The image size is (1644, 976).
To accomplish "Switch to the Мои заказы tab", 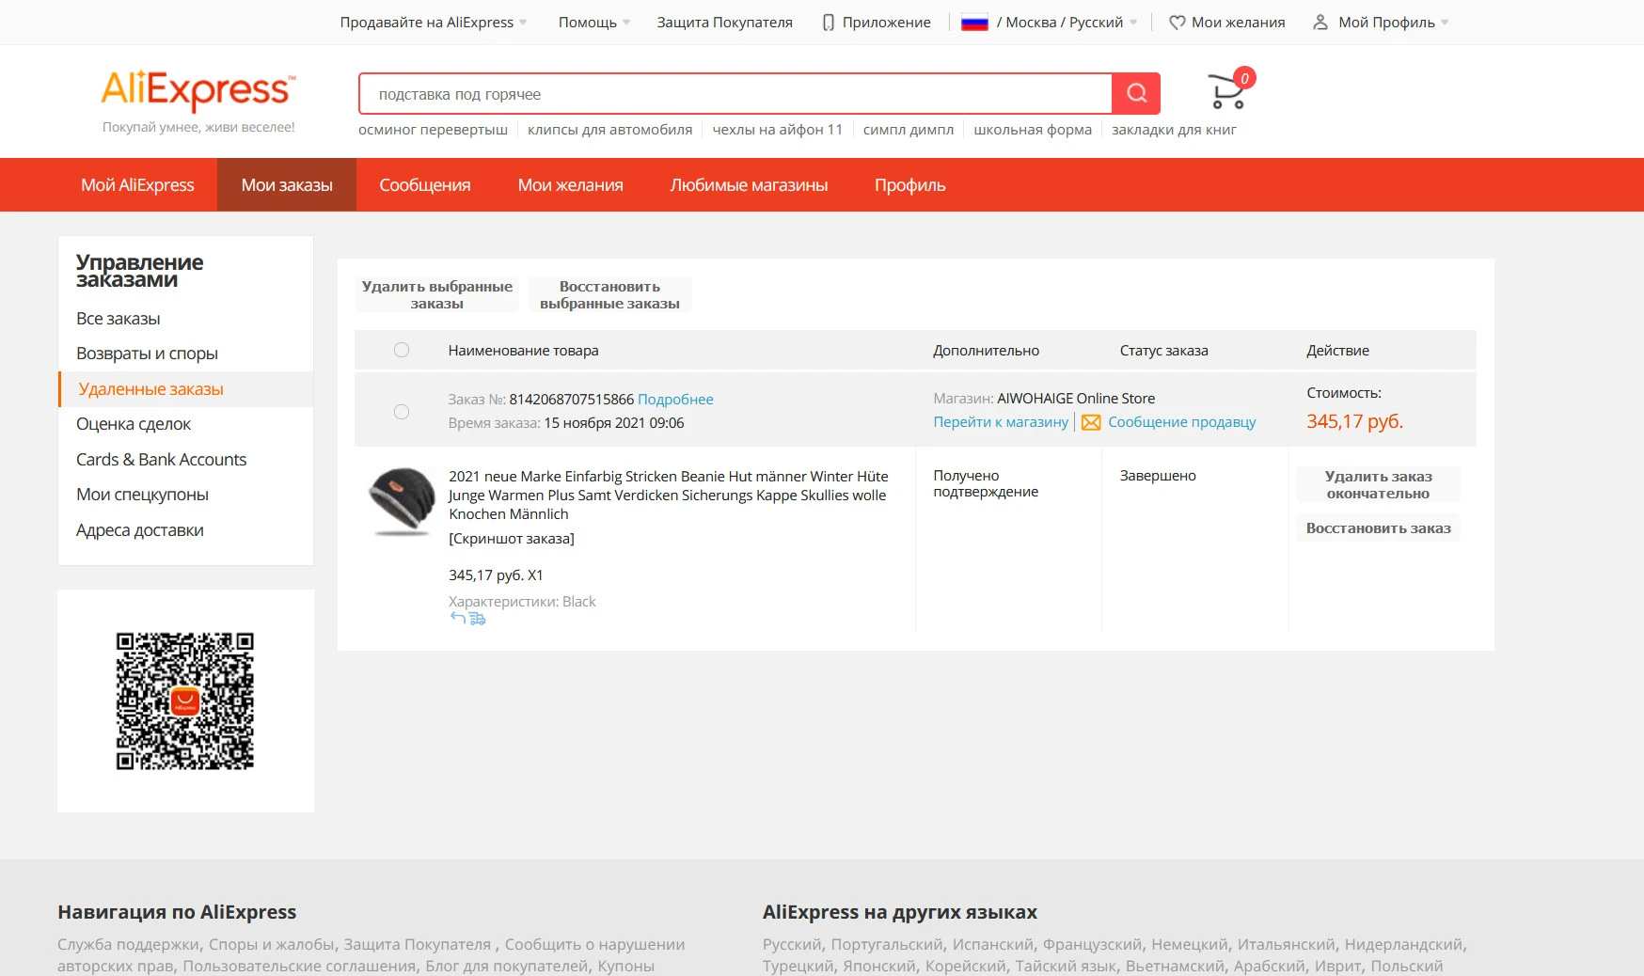I will pyautogui.click(x=287, y=185).
